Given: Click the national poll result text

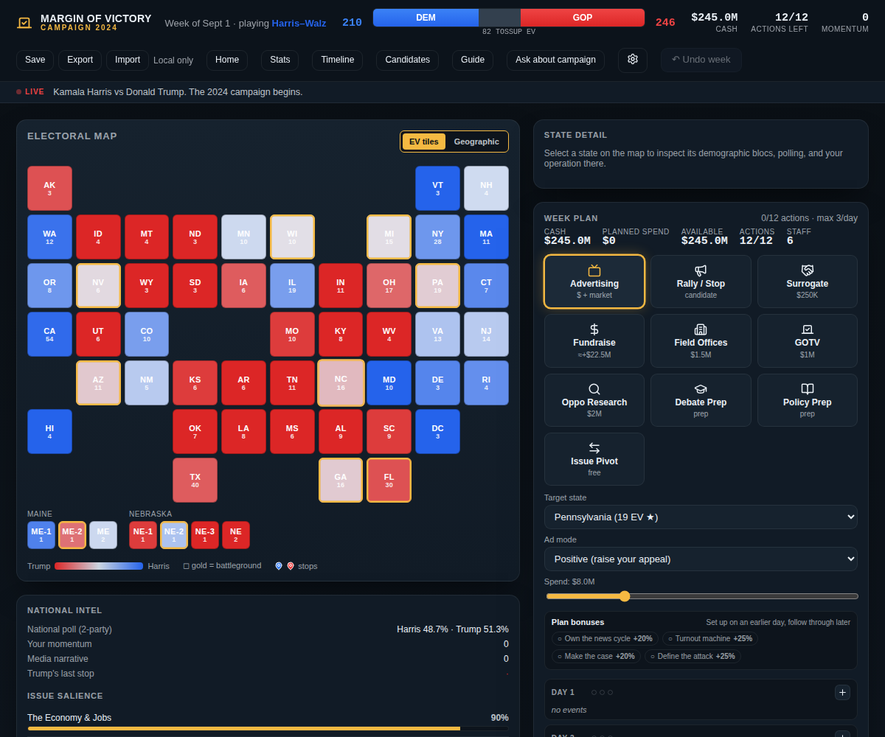Looking at the screenshot, I should pyautogui.click(x=453, y=629).
